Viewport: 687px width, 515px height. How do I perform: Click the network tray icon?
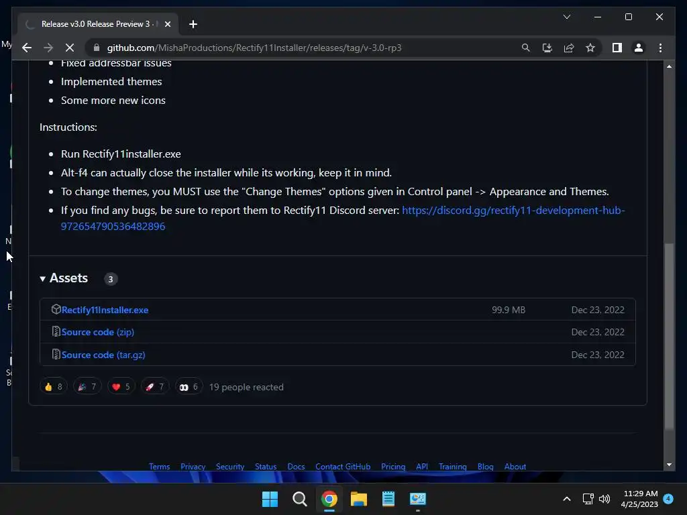pyautogui.click(x=588, y=499)
